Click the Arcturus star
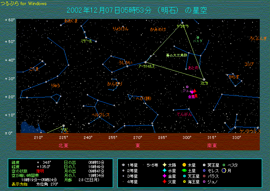 pyautogui.click(x=145, y=62)
